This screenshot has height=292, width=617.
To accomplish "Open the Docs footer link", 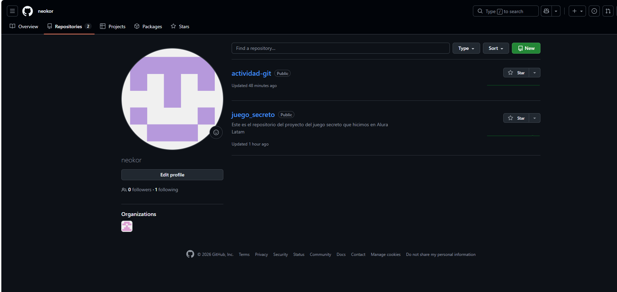I will [341, 255].
